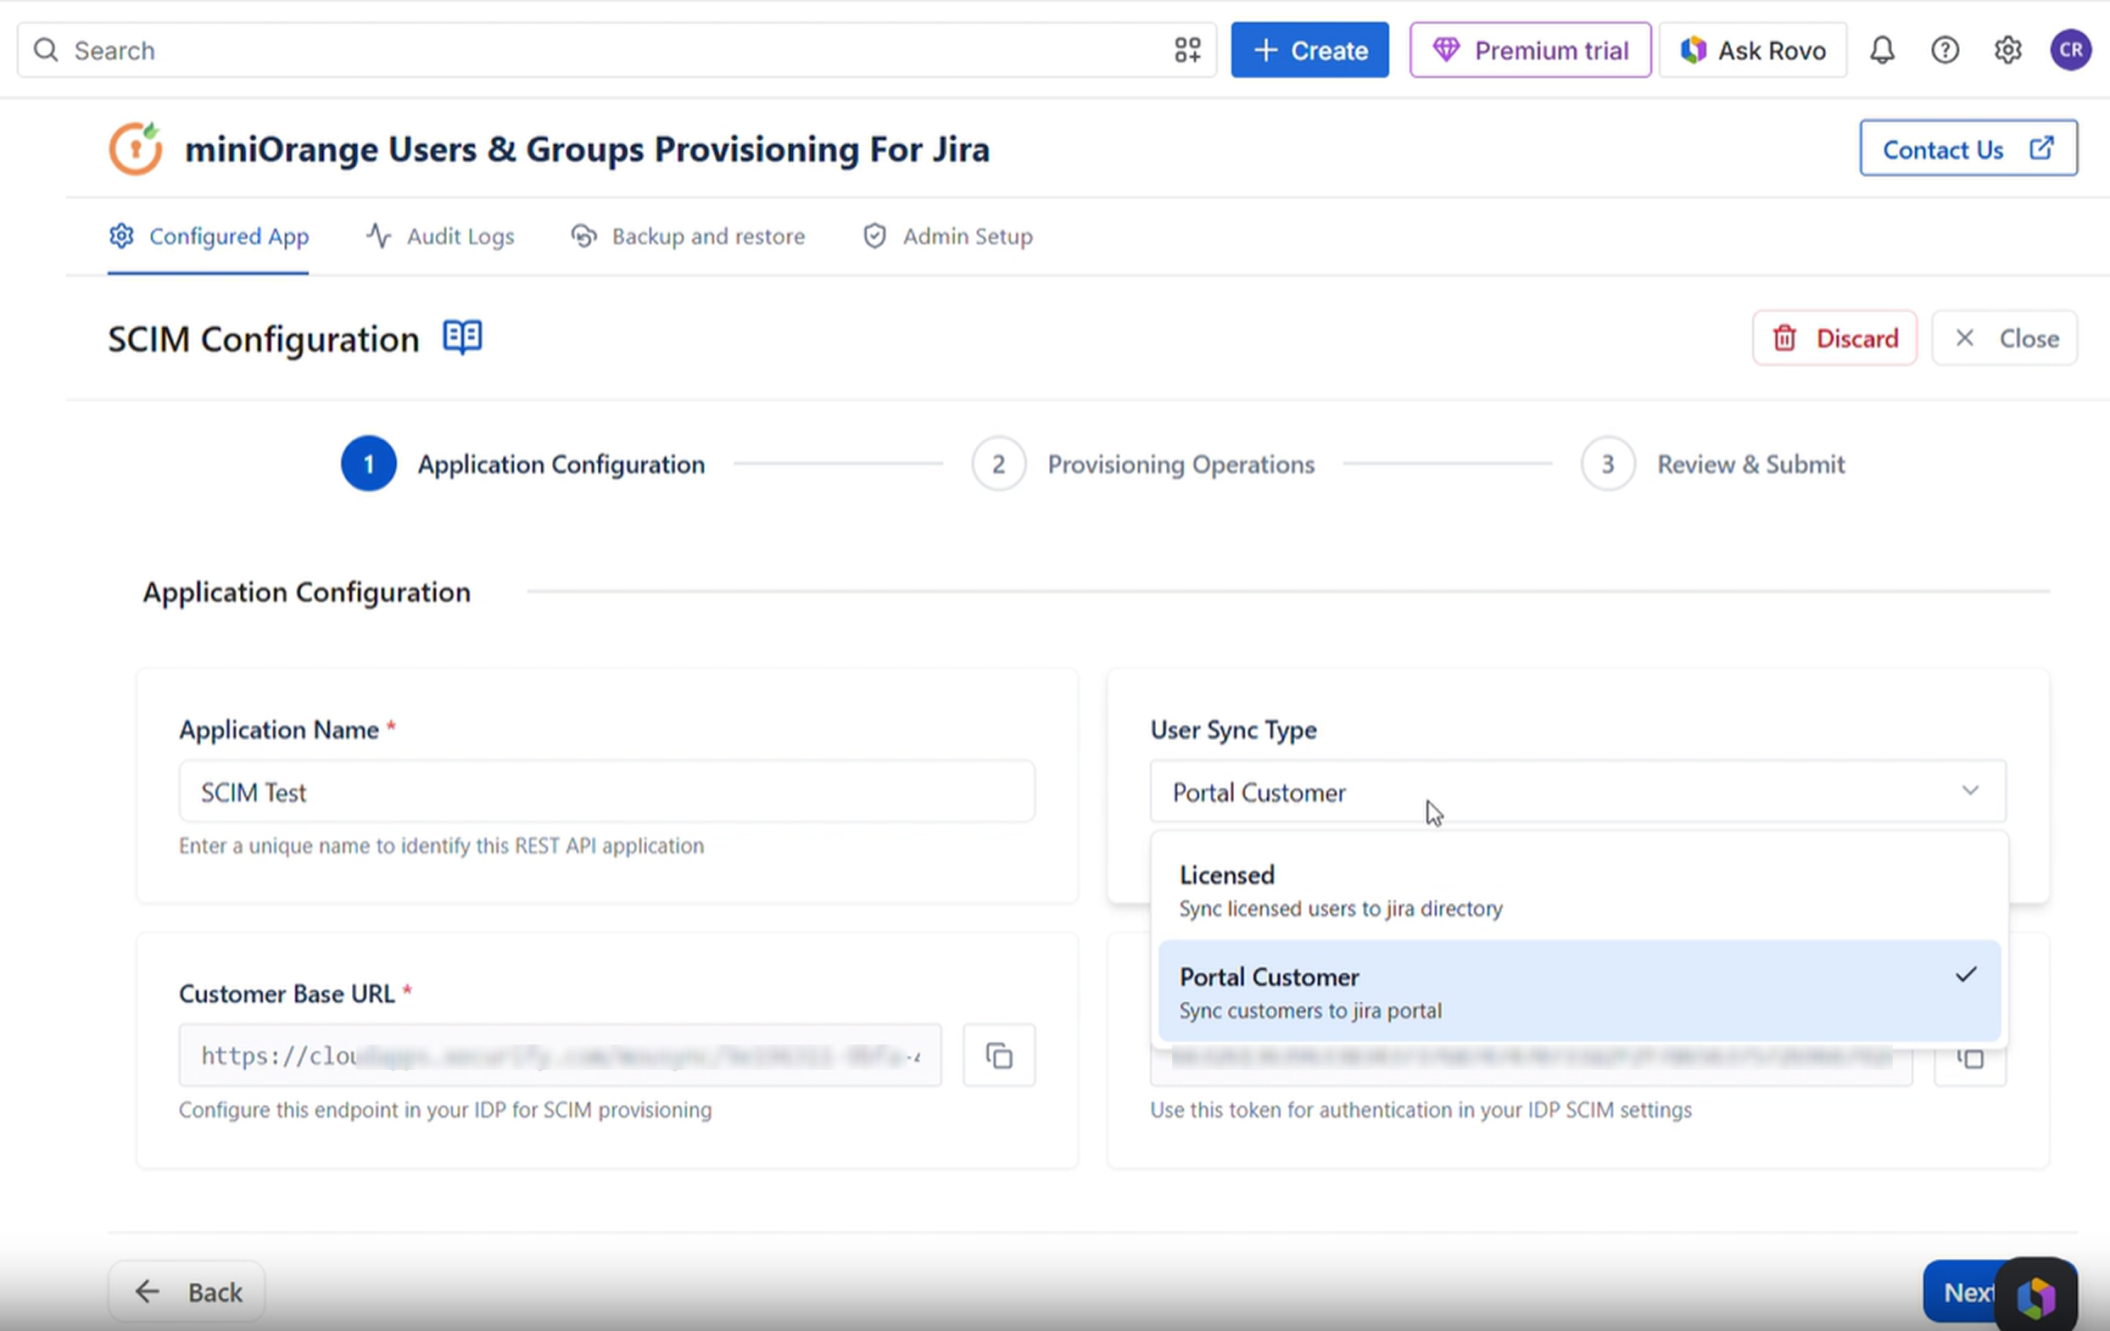Screen dimensions: 2110x1331
Task: Click the 'SCIM Configuration' heading
Action: click(264, 340)
